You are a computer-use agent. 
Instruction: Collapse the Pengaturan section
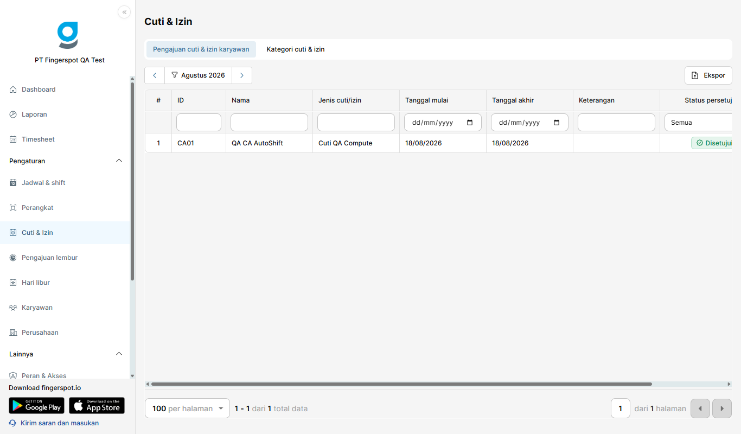point(119,161)
